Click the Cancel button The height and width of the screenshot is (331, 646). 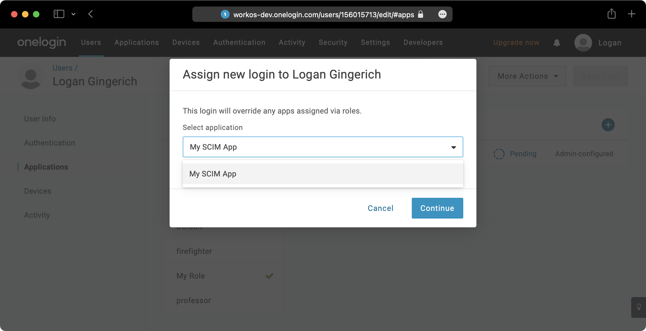381,208
